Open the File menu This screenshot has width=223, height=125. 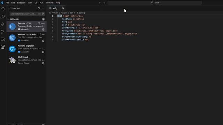pyautogui.click(x=7, y=3)
